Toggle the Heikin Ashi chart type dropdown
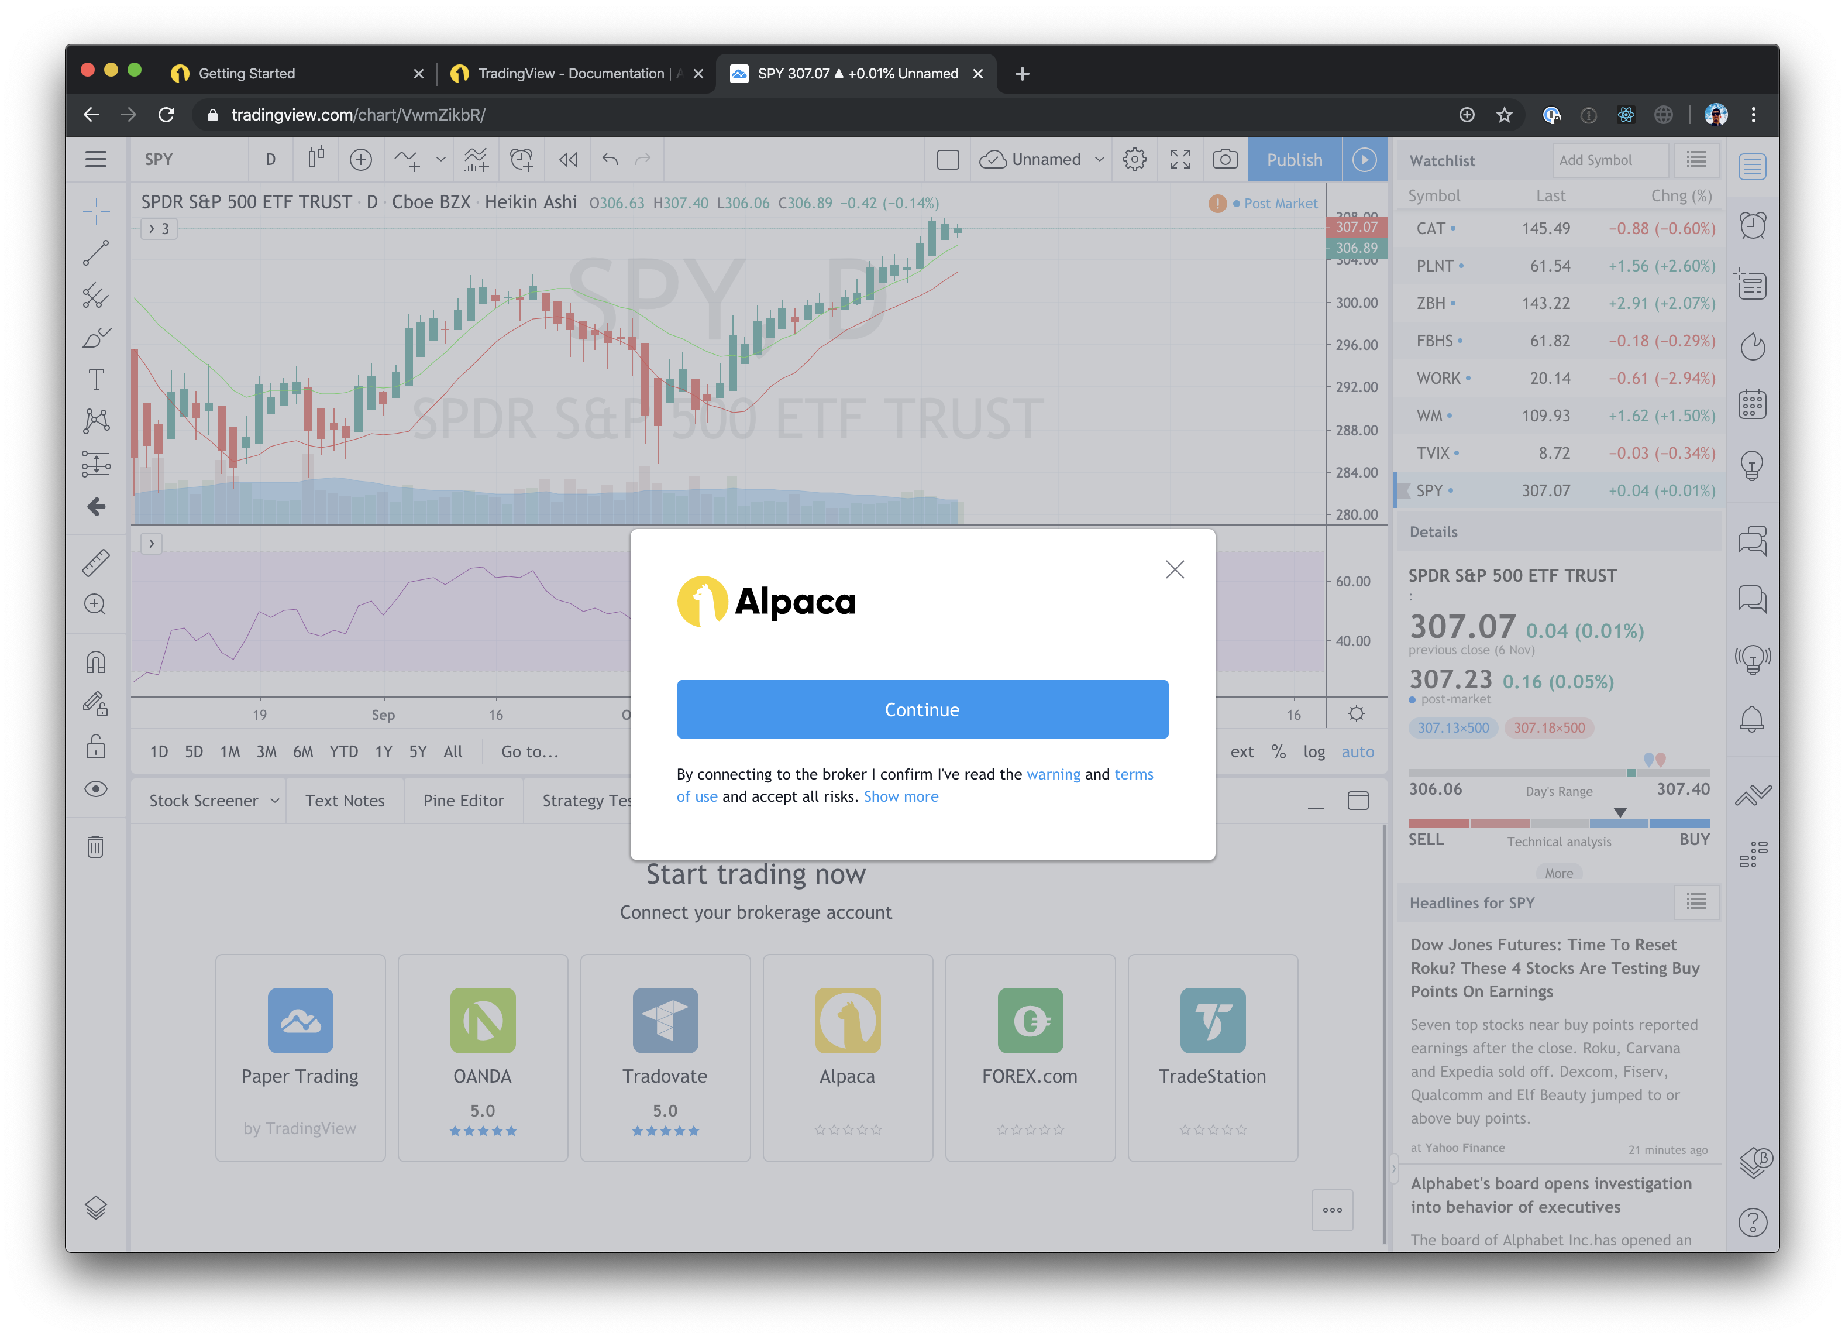1845x1339 pixels. (x=315, y=159)
